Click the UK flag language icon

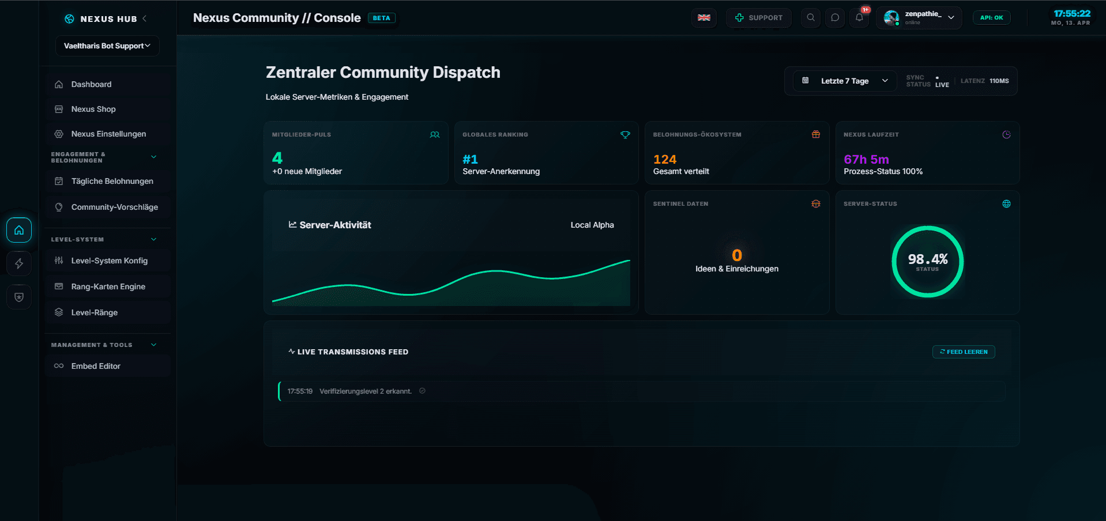coord(704,18)
